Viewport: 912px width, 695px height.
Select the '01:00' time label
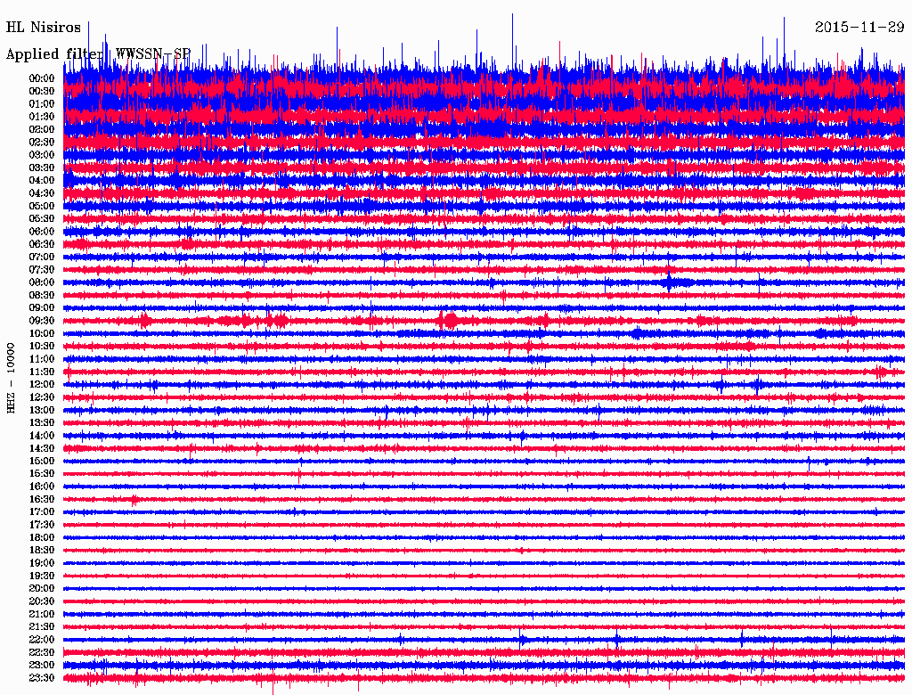pyautogui.click(x=42, y=104)
